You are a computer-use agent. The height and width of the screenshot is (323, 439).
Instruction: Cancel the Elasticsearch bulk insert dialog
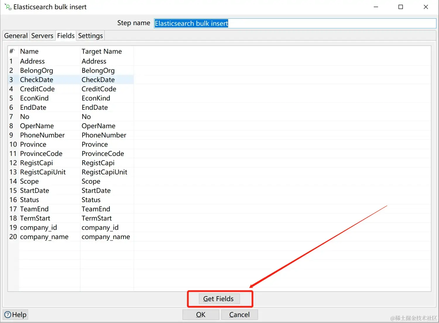click(x=239, y=315)
